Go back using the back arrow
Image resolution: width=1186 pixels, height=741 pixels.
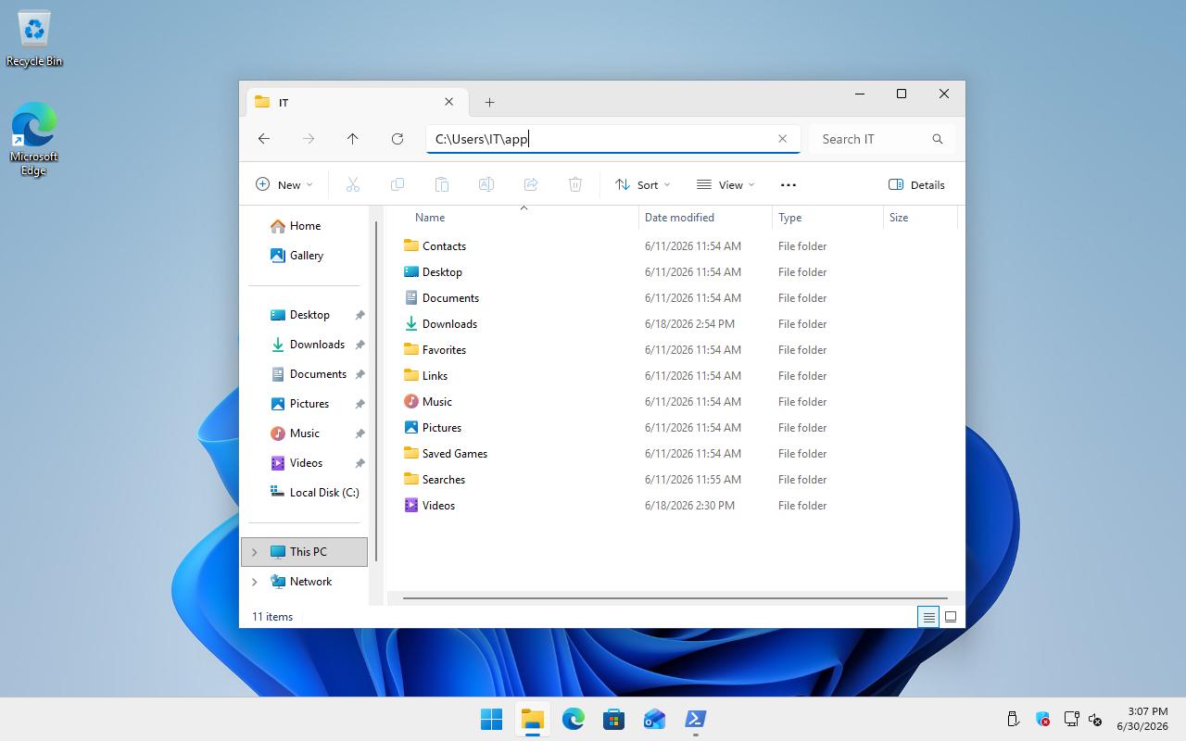coord(264,139)
